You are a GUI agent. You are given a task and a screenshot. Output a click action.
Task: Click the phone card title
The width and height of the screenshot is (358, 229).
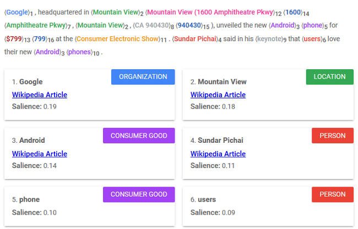coord(30,199)
